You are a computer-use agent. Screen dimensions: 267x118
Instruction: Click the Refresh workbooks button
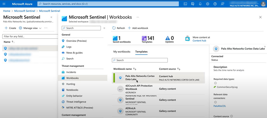tap(118, 28)
